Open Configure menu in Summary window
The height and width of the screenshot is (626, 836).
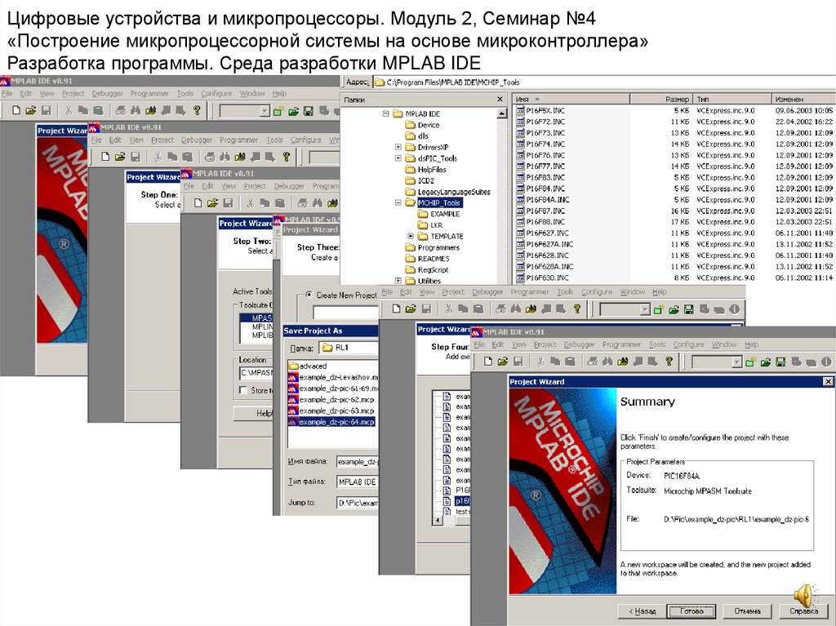pos(688,344)
